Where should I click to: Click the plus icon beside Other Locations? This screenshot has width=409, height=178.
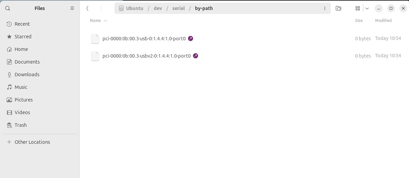point(9,142)
